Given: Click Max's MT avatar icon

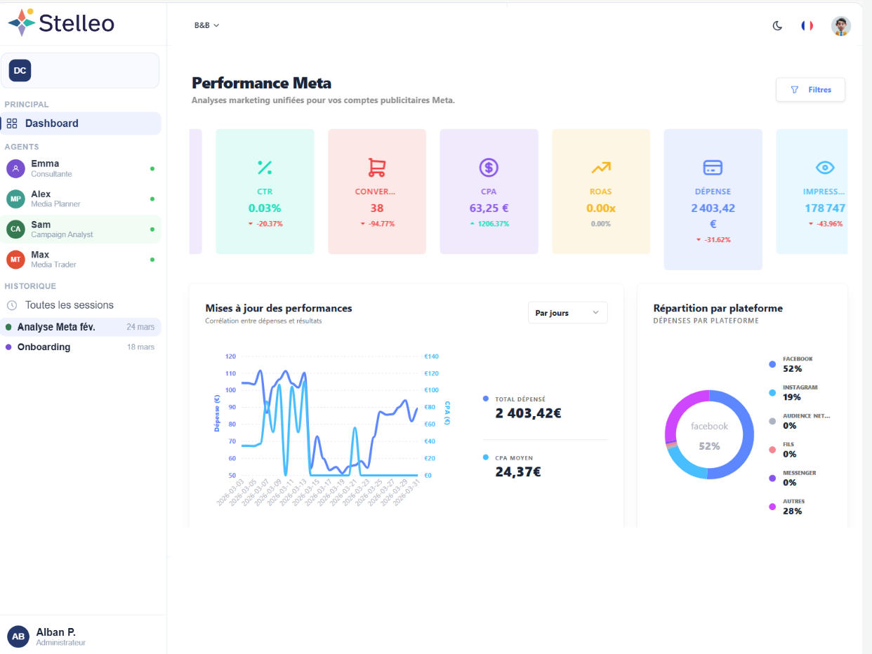Looking at the screenshot, I should [x=15, y=260].
